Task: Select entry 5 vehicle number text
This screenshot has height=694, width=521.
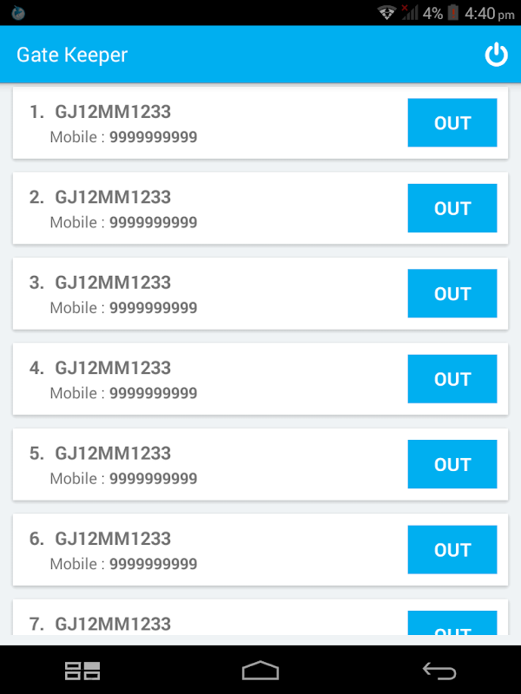Action: point(113,453)
